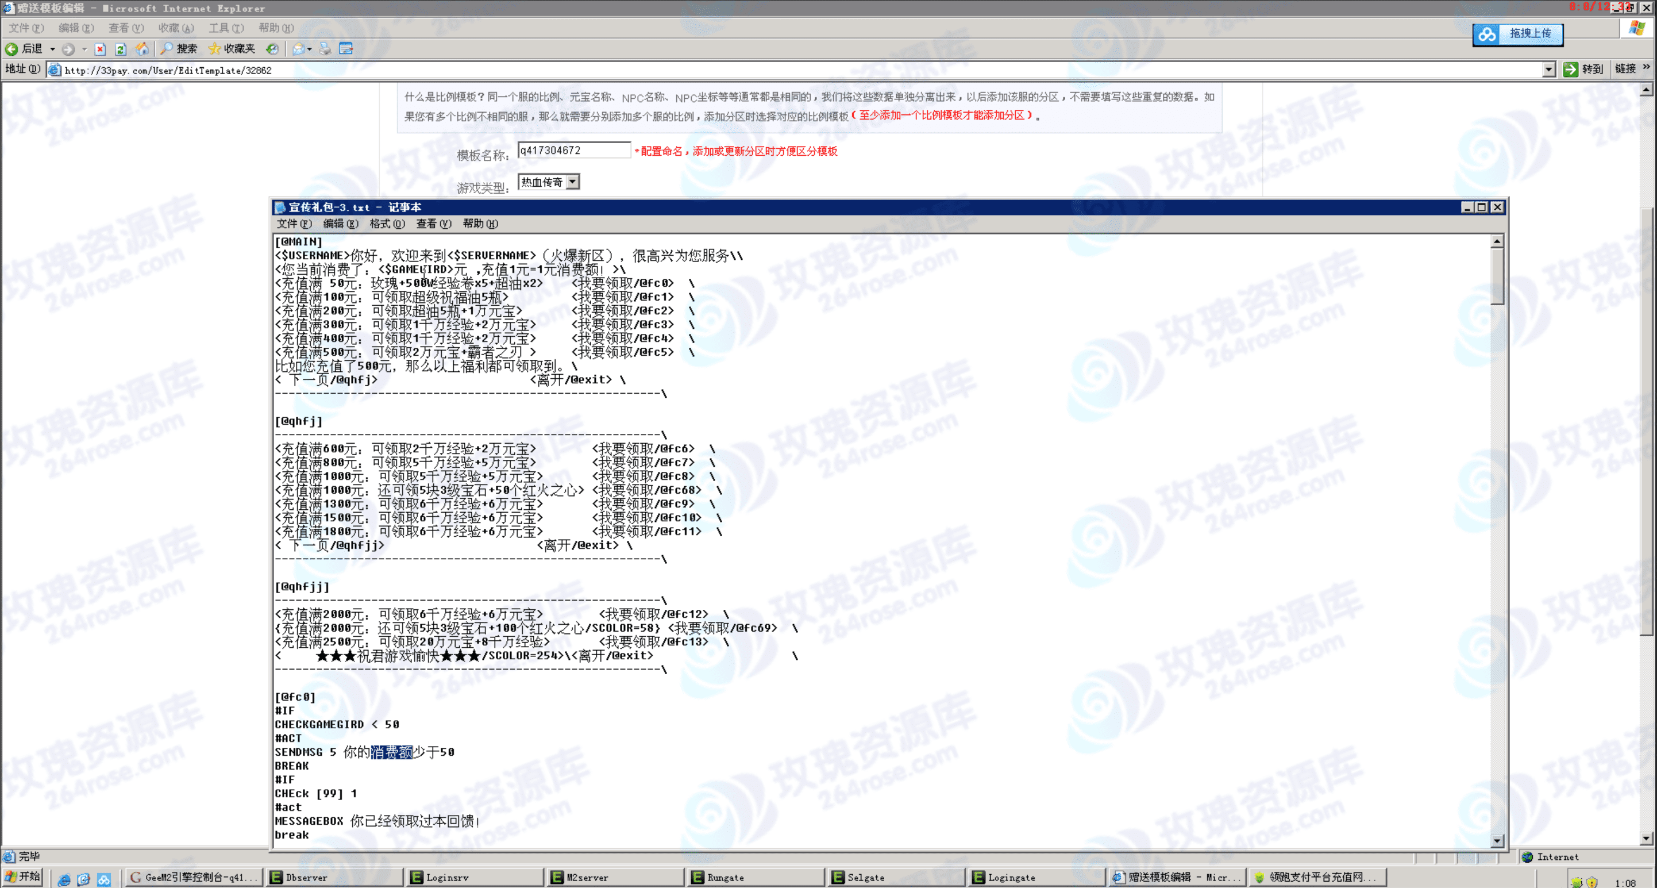Click Notepad's vertical scrollbar down arrow
1657x888 pixels.
pyautogui.click(x=1497, y=840)
